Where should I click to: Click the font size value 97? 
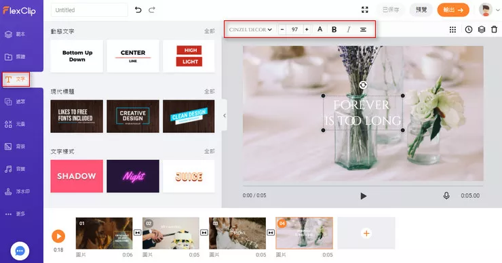(x=294, y=29)
